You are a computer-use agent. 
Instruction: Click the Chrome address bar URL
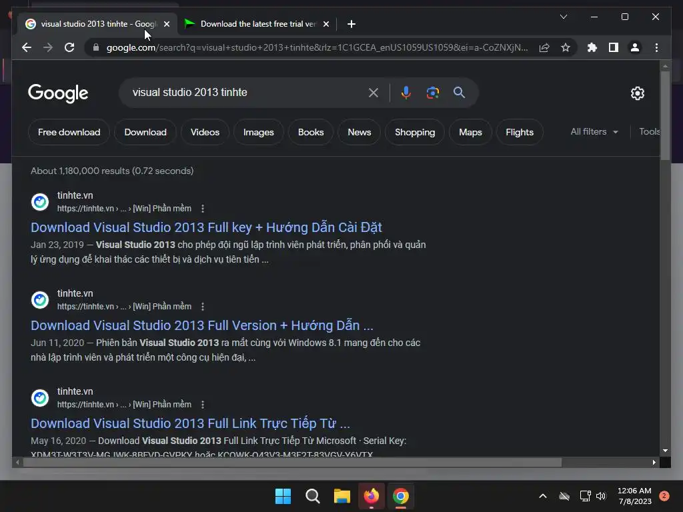pyautogui.click(x=317, y=47)
